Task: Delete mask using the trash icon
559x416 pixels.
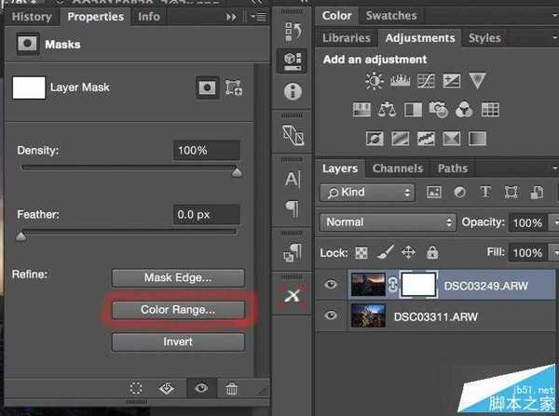Action: tap(232, 389)
